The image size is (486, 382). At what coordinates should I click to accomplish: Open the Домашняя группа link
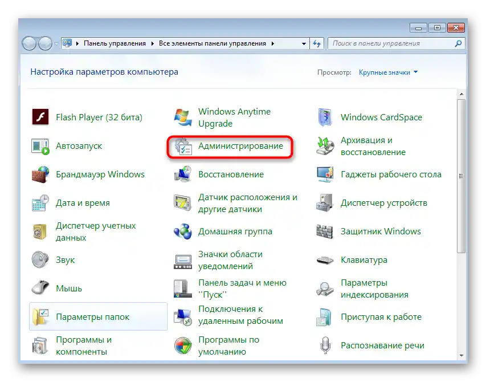tap(235, 231)
